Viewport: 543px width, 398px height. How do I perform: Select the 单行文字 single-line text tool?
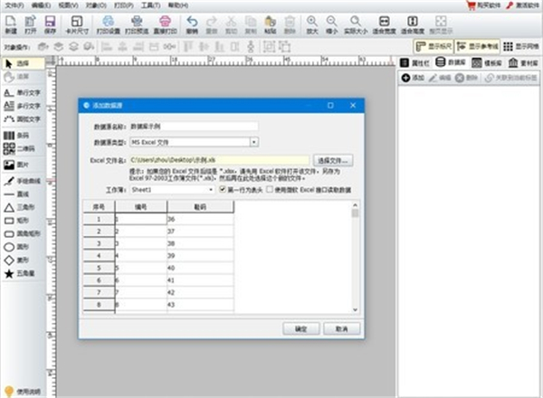click(22, 91)
